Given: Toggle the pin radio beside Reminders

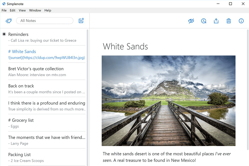Looking at the screenshot, I should (4, 34).
